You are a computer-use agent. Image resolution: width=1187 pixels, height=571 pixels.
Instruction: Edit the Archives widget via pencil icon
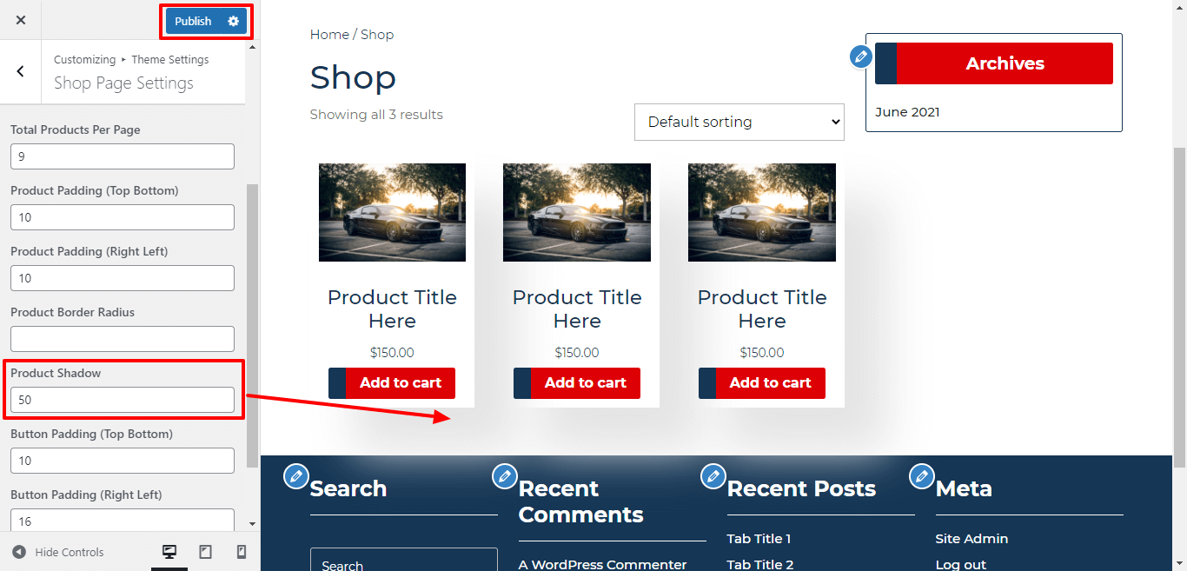click(860, 56)
